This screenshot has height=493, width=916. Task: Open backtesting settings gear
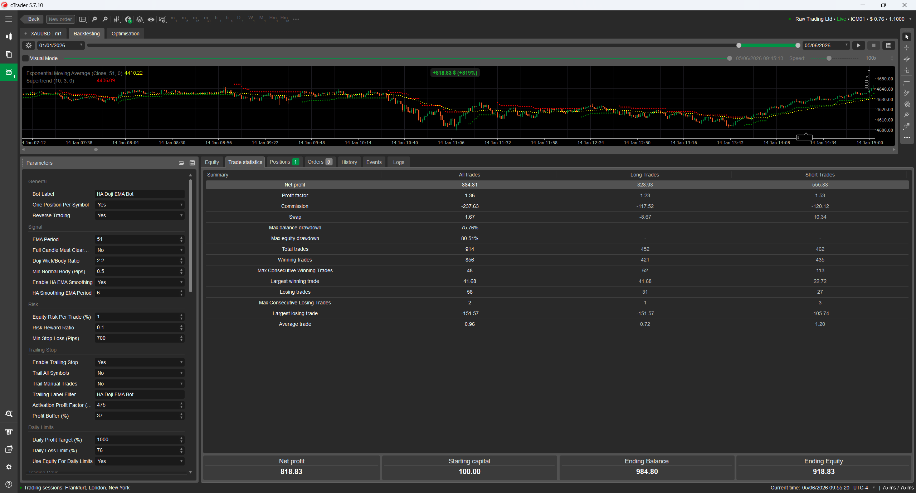(x=29, y=45)
